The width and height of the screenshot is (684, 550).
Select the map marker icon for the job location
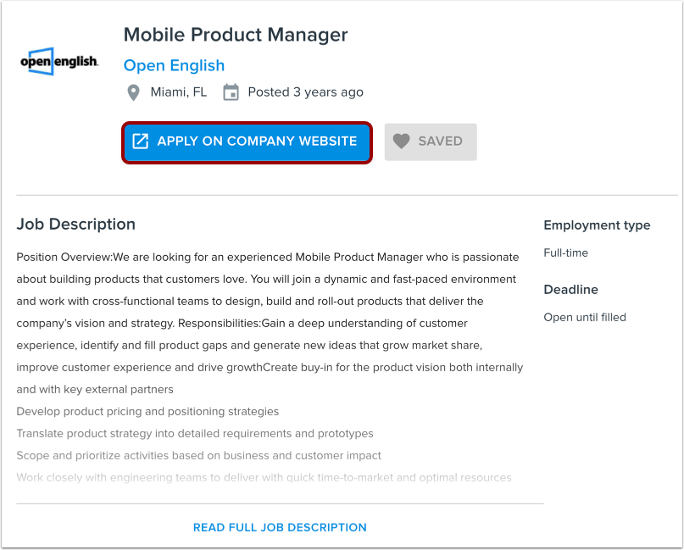[x=133, y=92]
